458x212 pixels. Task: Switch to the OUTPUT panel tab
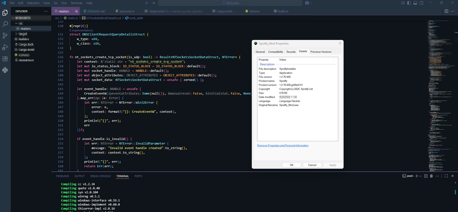[x=79, y=176]
